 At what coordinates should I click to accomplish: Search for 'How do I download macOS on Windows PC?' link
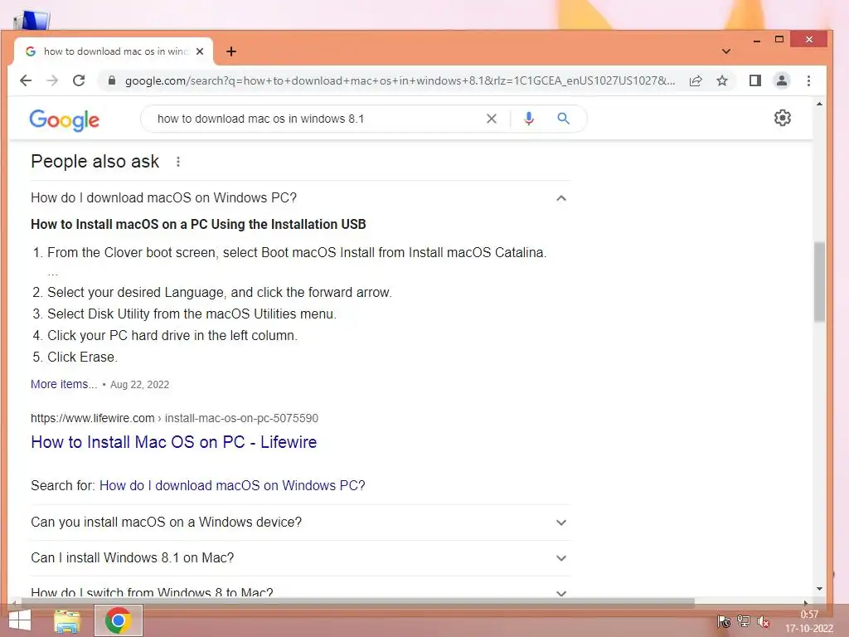pyautogui.click(x=232, y=485)
